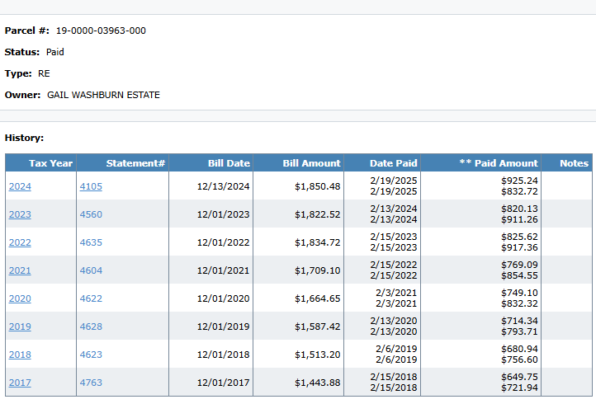Click the Bill Amount column header
This screenshot has width=596, height=404.
[x=311, y=163]
